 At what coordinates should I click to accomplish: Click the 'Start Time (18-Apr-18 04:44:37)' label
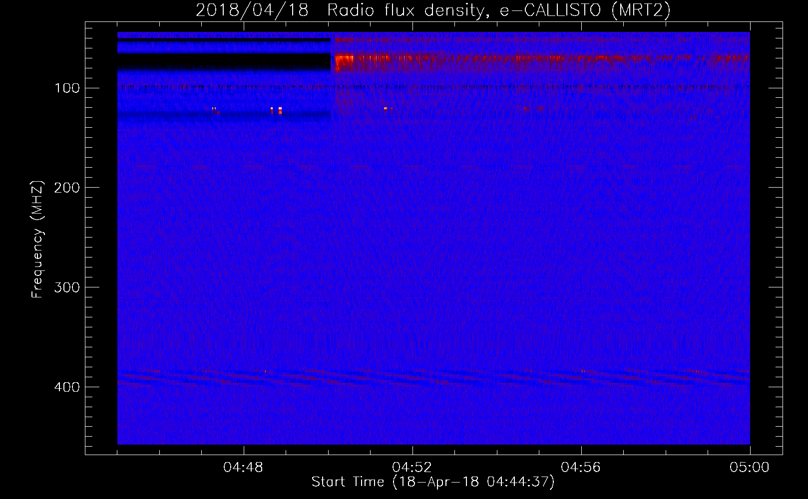click(x=433, y=482)
